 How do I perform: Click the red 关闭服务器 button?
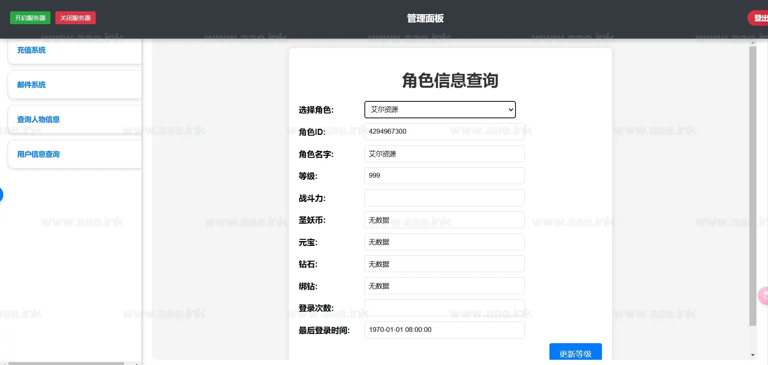(x=76, y=18)
